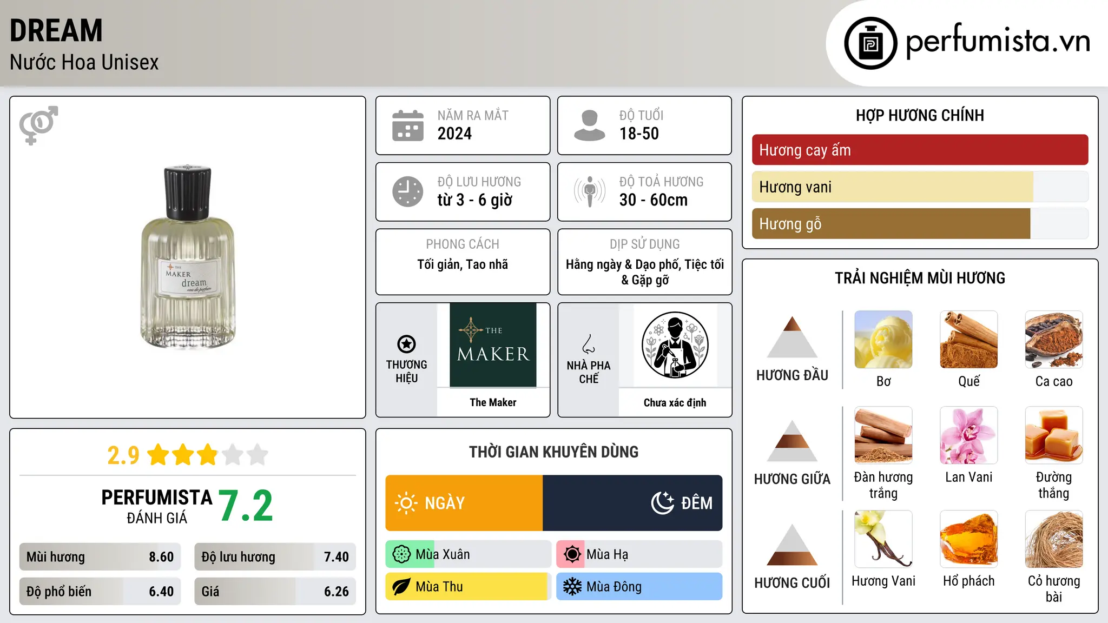Screen dimensions: 1108x623
Task: Select The Maker brand logo image
Action: point(493,345)
